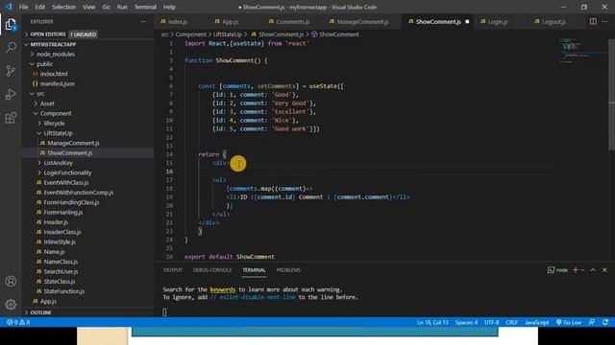Open the Accounts menu icon
The width and height of the screenshot is (615, 345).
(x=11, y=281)
